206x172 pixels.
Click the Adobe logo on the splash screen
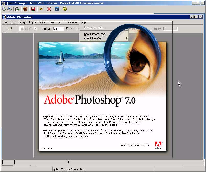(159, 145)
